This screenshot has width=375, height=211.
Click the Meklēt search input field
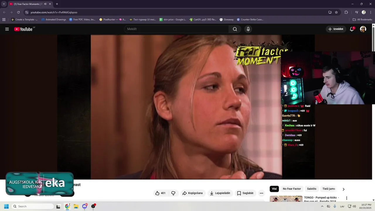pos(177,29)
